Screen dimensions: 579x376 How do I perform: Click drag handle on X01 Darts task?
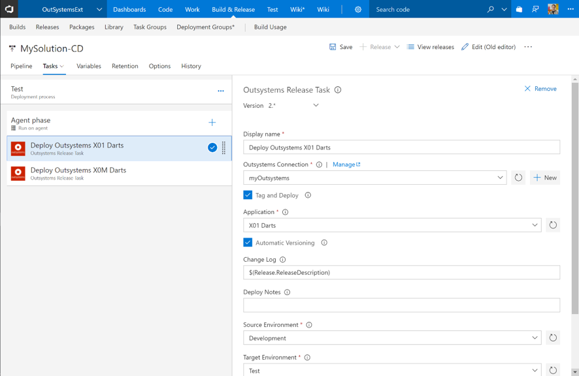pos(223,148)
